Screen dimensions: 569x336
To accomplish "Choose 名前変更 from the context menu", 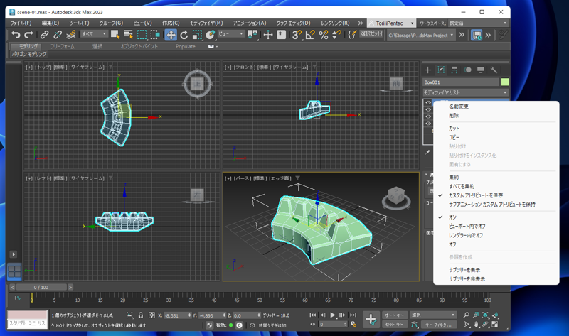I will tap(459, 107).
